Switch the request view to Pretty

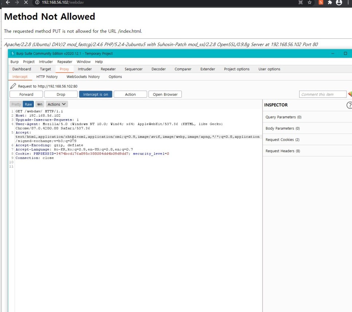(x=16, y=104)
